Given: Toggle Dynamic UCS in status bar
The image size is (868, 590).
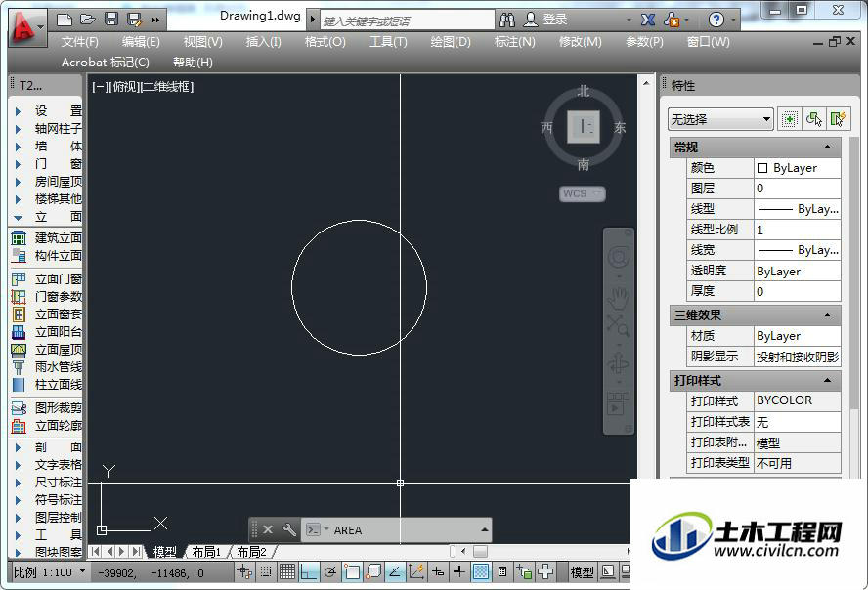Looking at the screenshot, I should coord(416,572).
